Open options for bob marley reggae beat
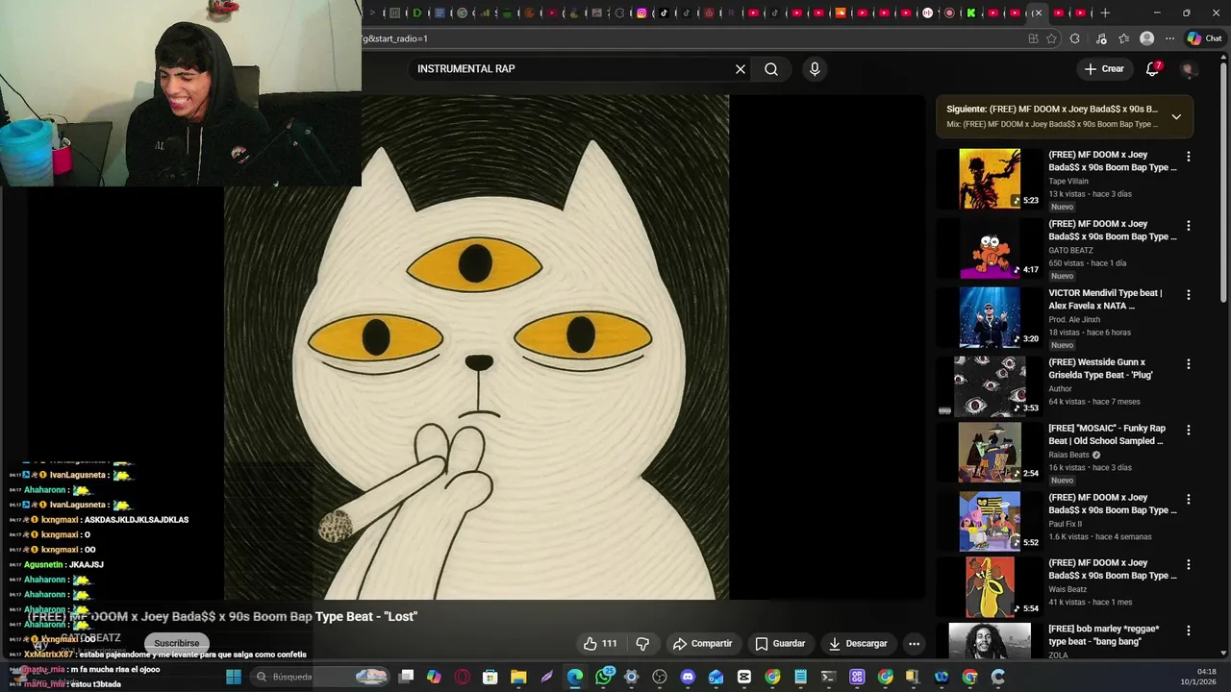 [1189, 630]
